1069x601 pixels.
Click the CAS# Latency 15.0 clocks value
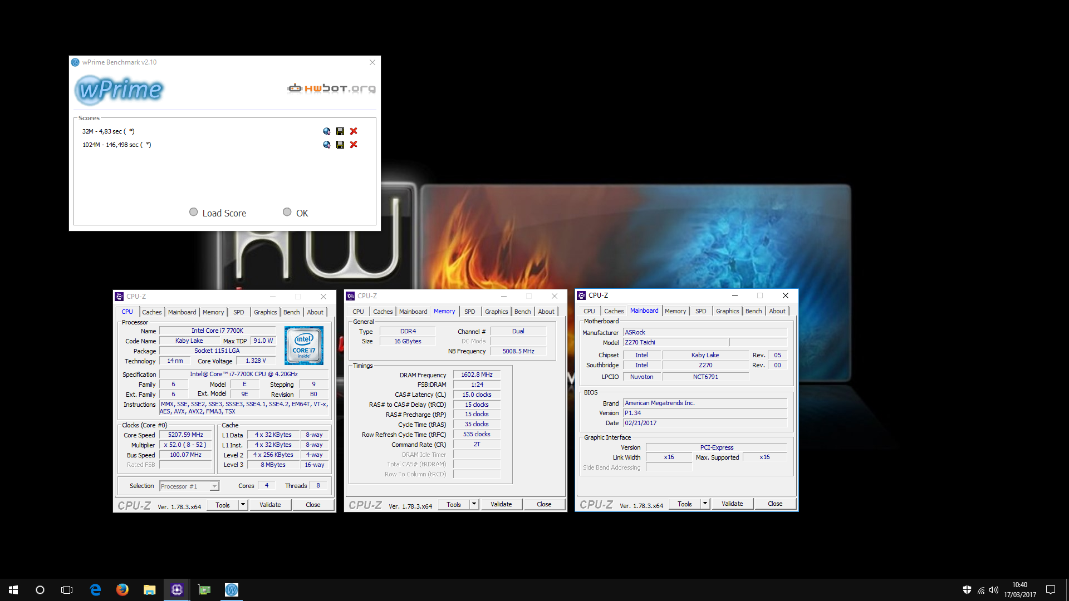click(477, 395)
